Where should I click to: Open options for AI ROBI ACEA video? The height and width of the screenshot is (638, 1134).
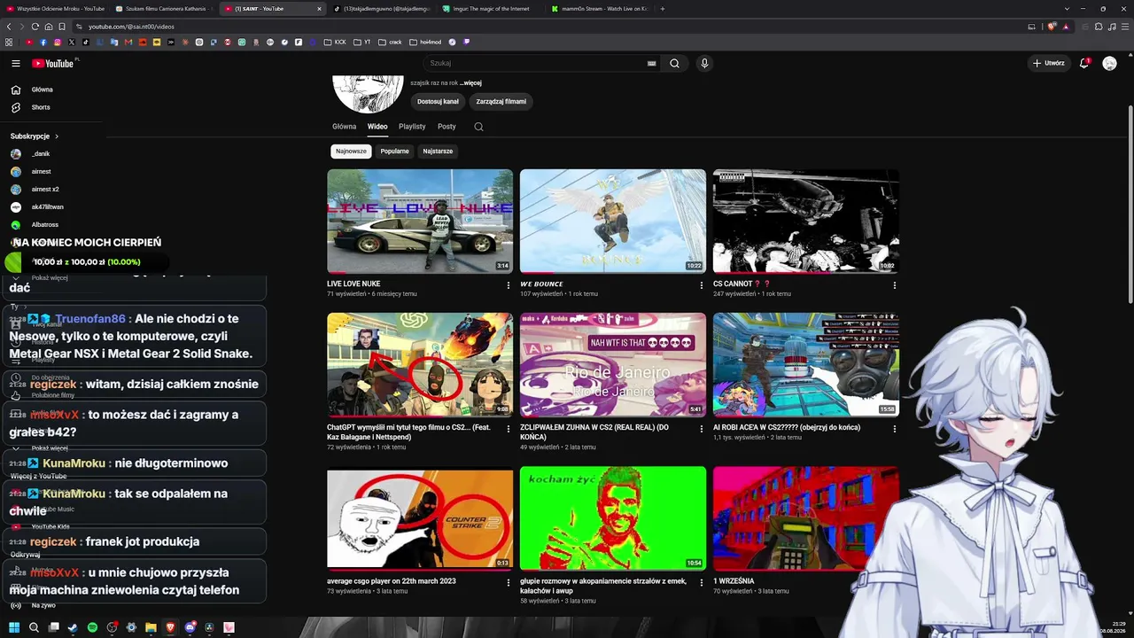tap(895, 429)
